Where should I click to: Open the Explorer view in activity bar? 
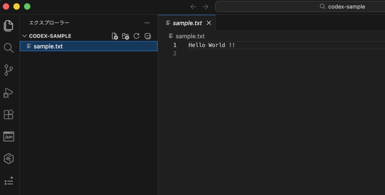pyautogui.click(x=9, y=26)
